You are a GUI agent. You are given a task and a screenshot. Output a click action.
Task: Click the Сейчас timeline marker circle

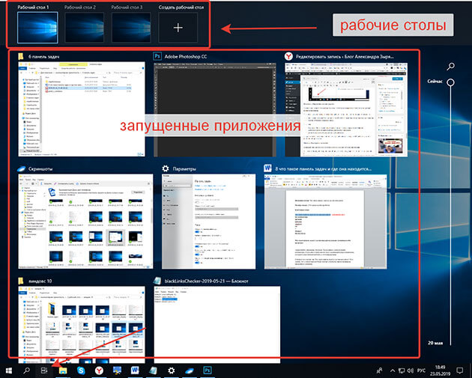450,82
